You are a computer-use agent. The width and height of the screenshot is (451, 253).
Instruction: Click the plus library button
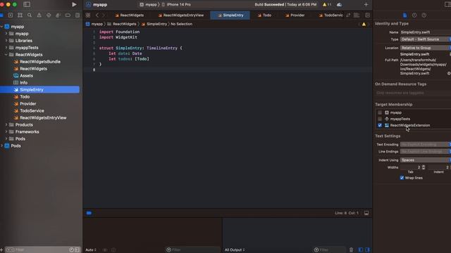pos(366,5)
